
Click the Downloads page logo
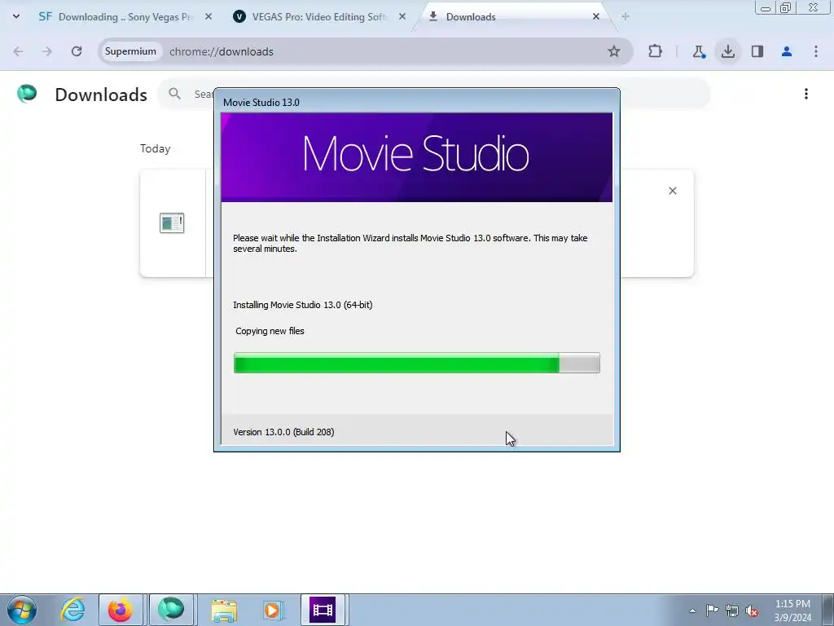[27, 94]
